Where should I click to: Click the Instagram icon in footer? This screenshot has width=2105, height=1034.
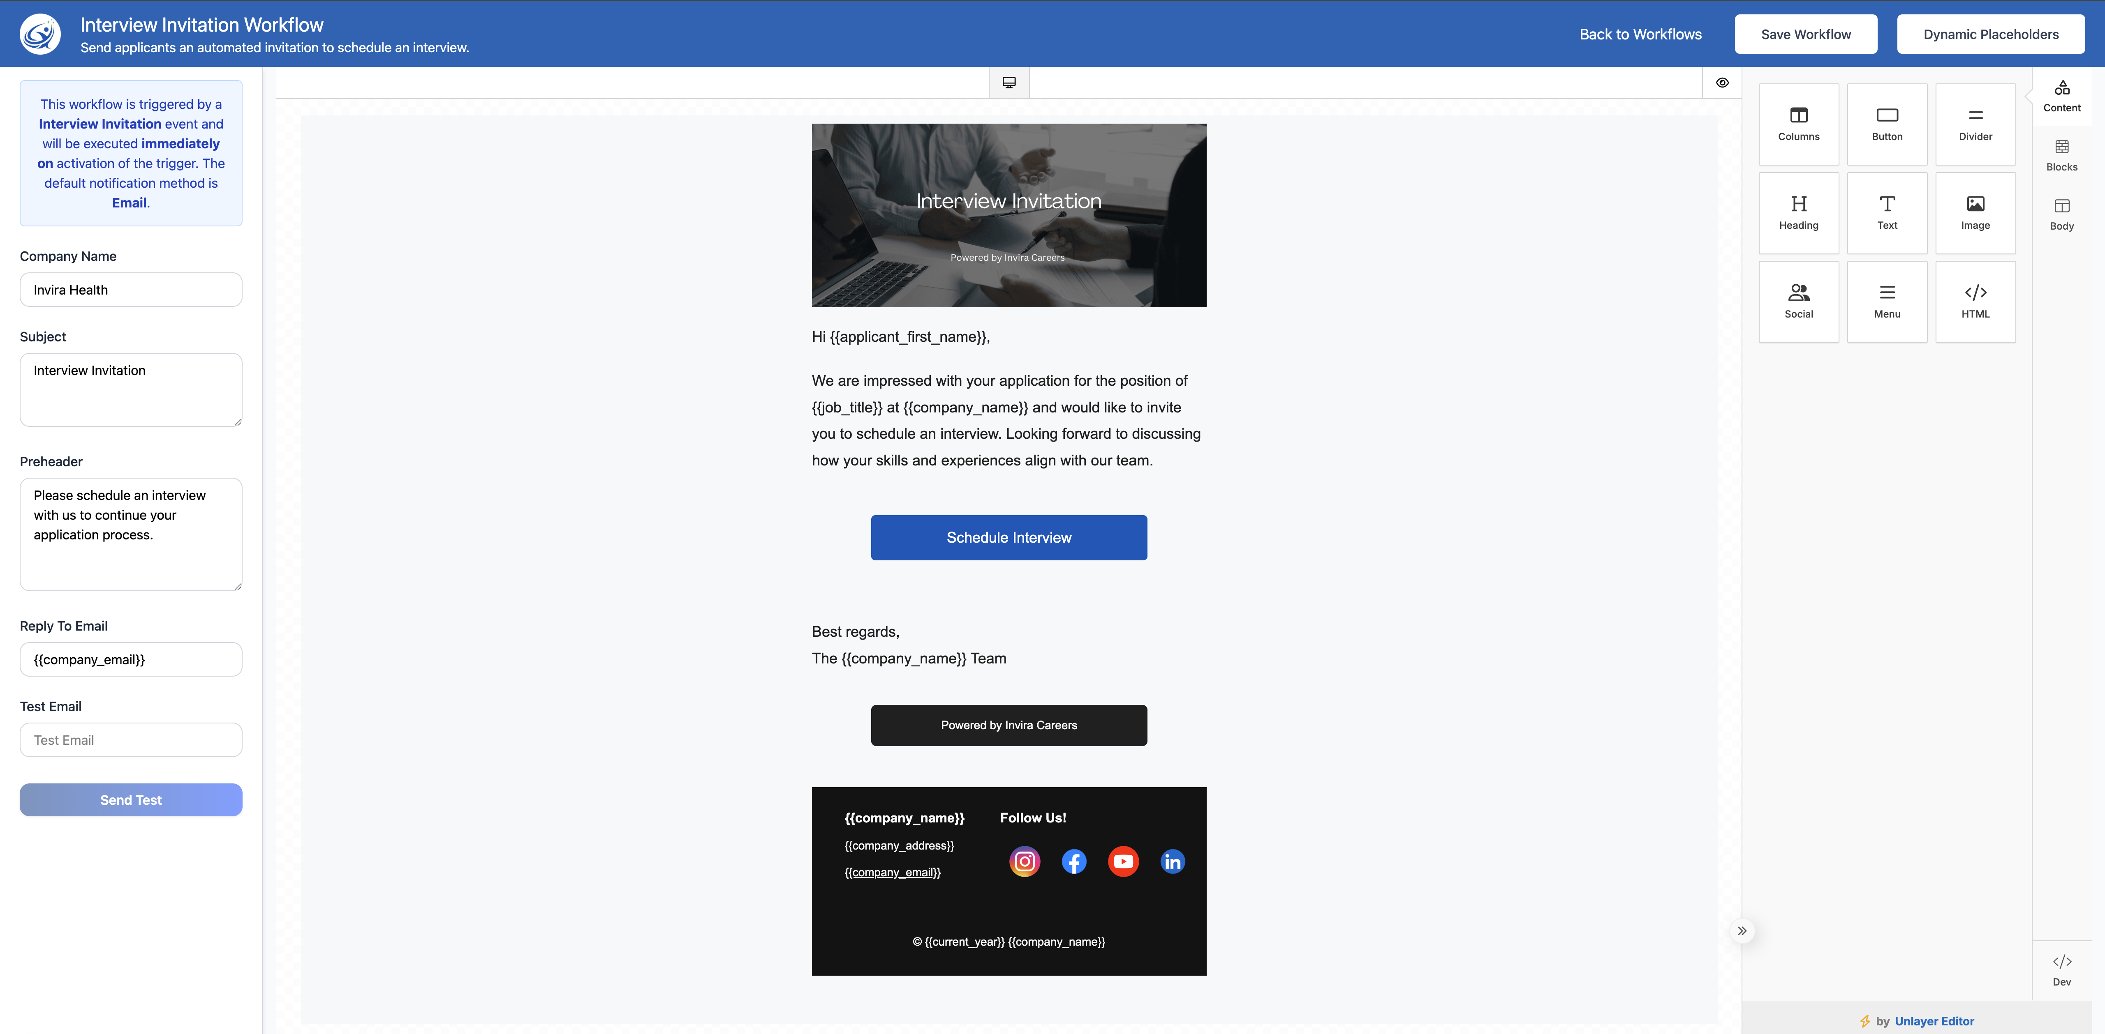[1024, 861]
